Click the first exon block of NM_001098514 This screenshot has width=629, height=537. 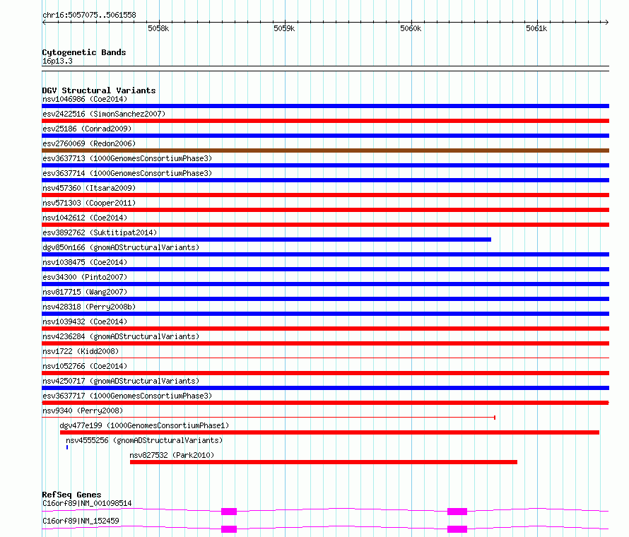[x=229, y=512]
